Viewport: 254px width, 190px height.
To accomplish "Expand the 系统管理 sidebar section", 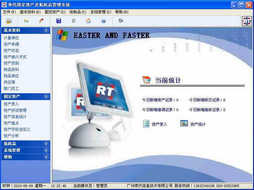I will 46,150.
